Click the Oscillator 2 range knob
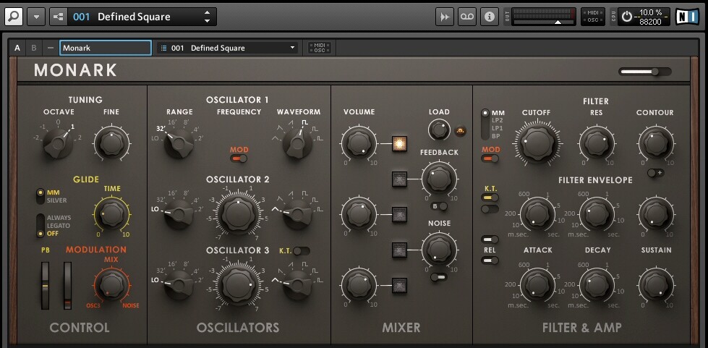The height and width of the screenshot is (348, 708). [179, 214]
